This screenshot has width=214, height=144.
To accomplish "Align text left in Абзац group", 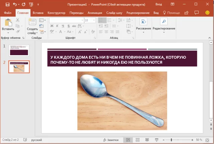I will 101,32.
